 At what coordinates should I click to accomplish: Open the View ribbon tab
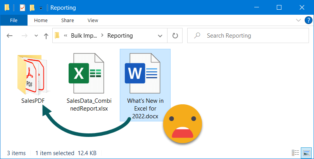pyautogui.click(x=93, y=20)
